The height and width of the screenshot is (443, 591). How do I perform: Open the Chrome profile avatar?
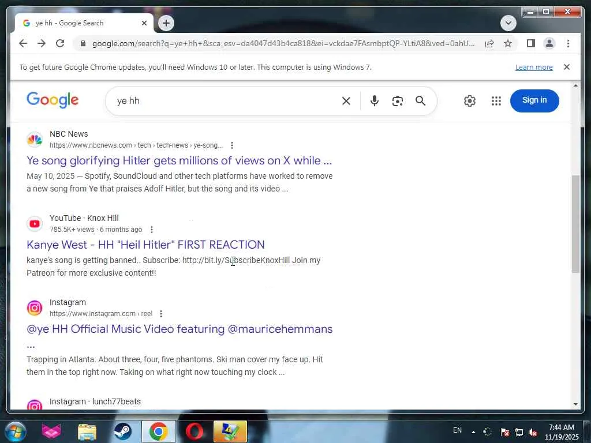point(549,43)
